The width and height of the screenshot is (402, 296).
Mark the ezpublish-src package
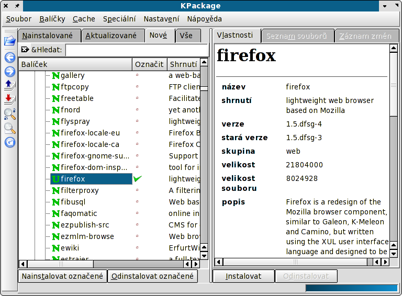point(137,224)
